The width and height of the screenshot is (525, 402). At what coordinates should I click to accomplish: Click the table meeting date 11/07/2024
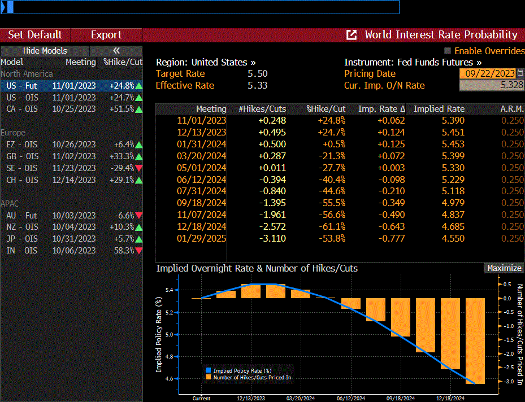(x=202, y=215)
